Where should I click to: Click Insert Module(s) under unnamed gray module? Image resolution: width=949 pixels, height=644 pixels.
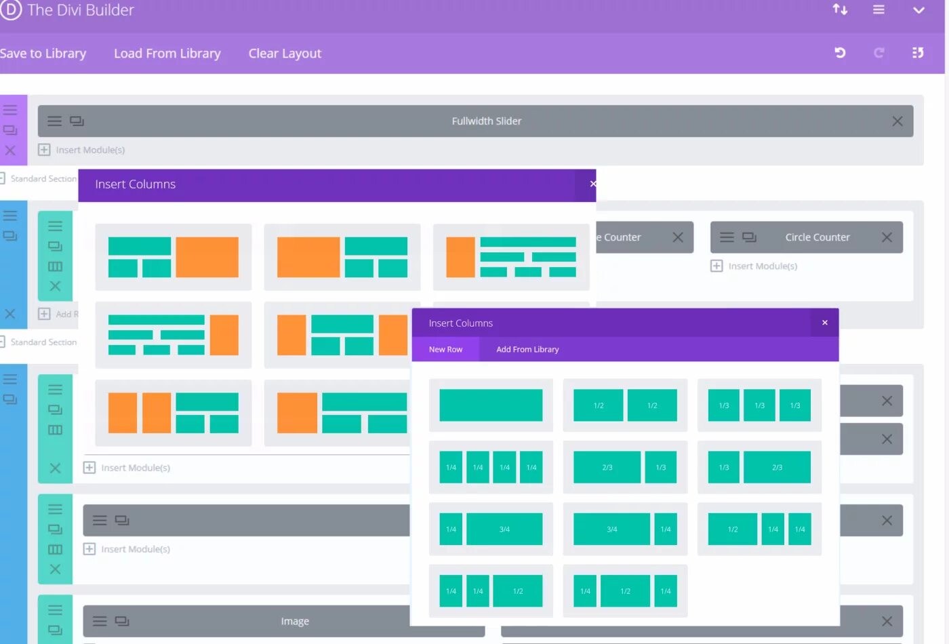click(127, 549)
